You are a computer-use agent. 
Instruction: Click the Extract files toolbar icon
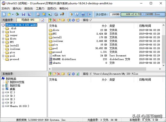point(71,14)
